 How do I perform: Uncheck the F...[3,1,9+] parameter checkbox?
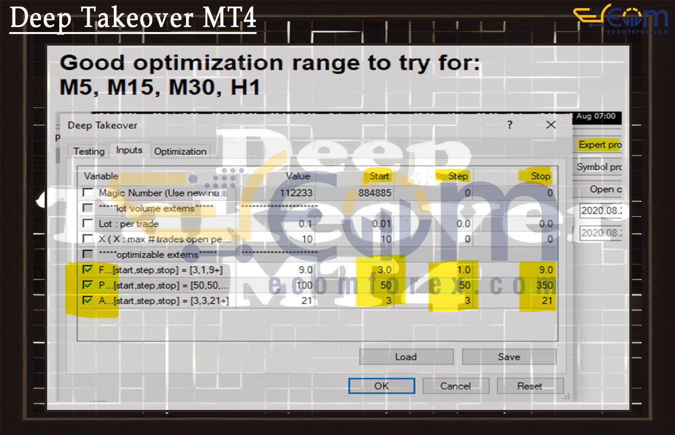coord(88,270)
